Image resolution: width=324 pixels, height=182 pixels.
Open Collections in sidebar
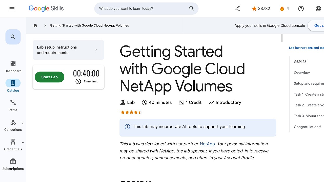pos(13,125)
